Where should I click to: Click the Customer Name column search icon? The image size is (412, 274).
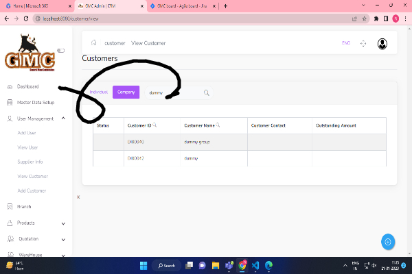point(218,125)
